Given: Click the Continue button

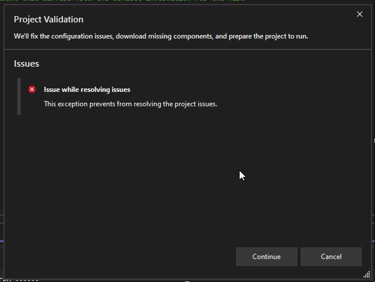Looking at the screenshot, I should (266, 257).
